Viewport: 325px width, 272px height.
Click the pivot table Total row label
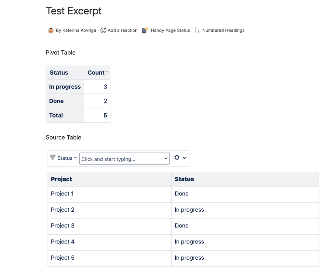(56, 115)
